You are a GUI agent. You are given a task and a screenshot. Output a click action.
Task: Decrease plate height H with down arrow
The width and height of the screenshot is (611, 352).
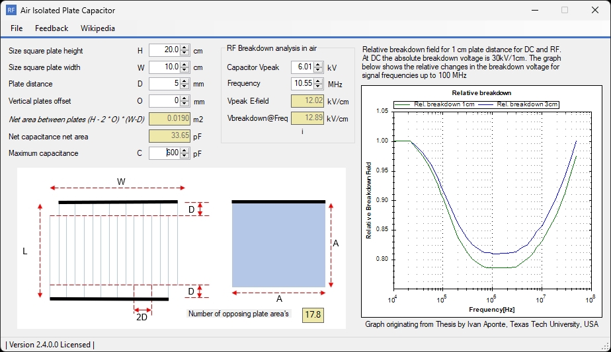click(x=184, y=53)
